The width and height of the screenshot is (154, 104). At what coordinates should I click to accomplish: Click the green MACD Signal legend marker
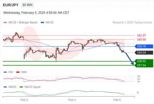21,87
